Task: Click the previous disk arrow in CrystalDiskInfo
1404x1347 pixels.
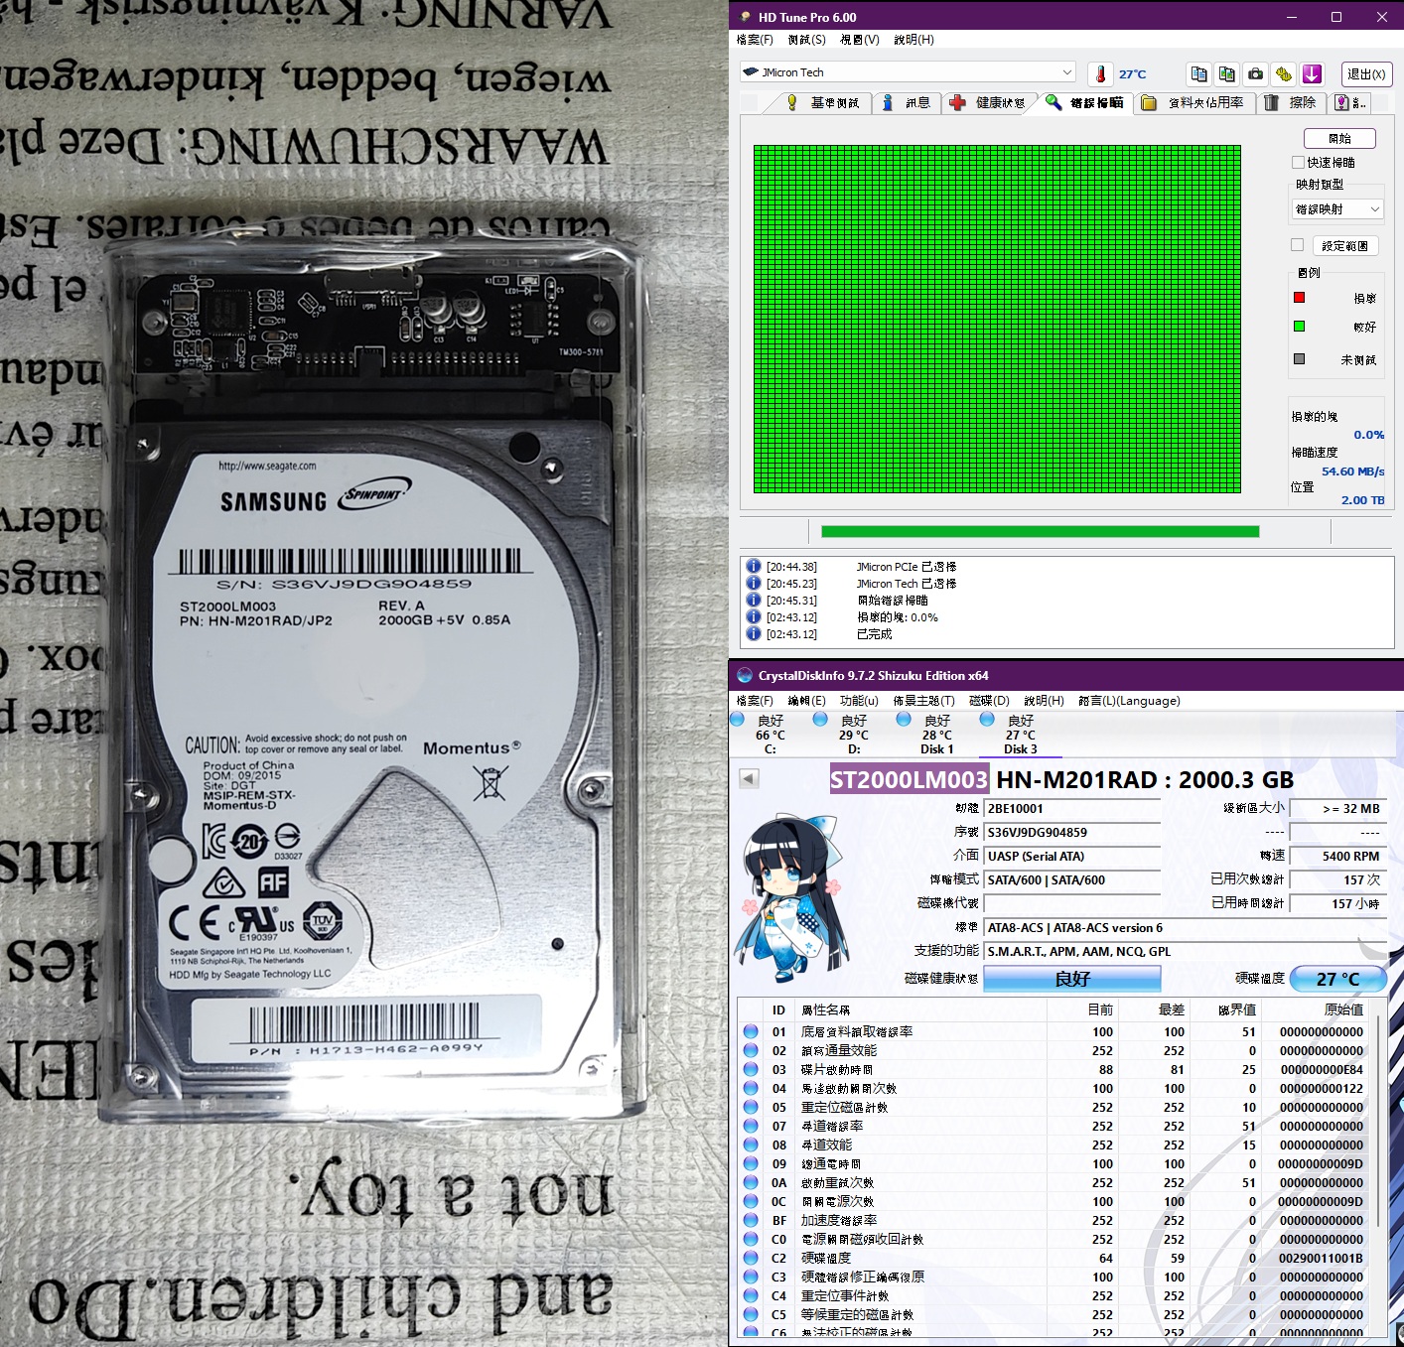Action: (750, 779)
